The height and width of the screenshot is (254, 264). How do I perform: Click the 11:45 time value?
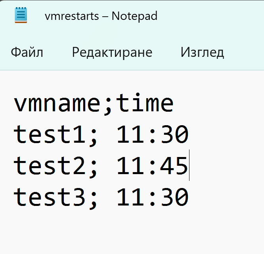point(152,166)
